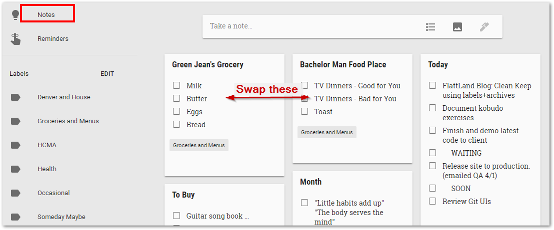Click the new list icon in note bar
554x230 pixels.
430,27
